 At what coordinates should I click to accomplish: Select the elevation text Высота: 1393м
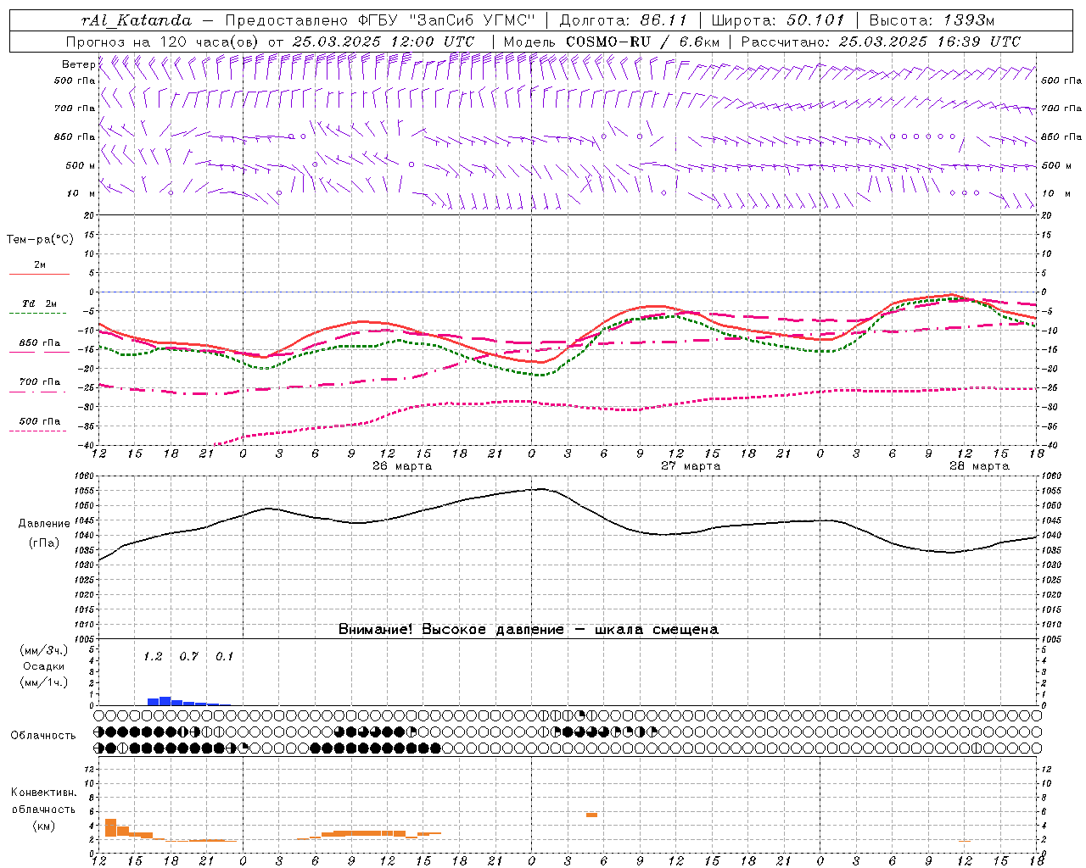click(932, 20)
